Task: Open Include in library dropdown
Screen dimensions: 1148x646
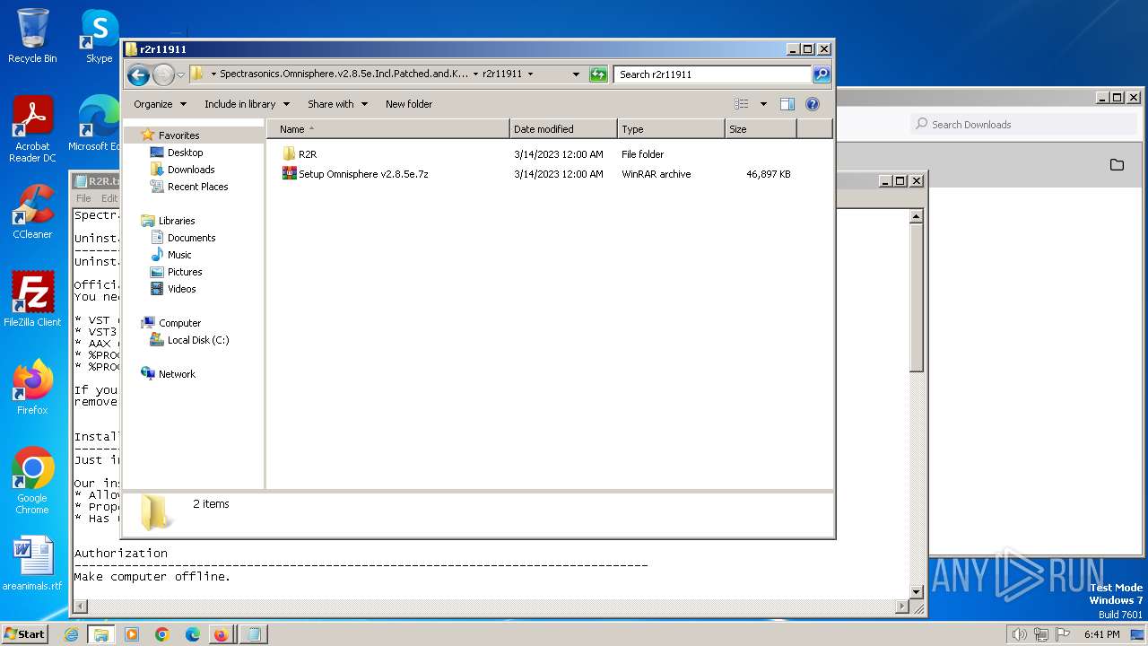Action: (247, 104)
